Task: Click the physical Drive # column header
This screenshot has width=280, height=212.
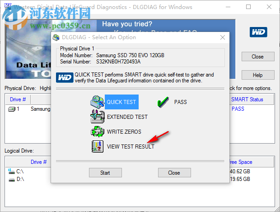Action: (x=18, y=99)
